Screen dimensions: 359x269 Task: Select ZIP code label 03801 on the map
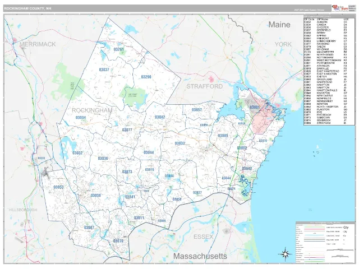pyautogui.click(x=254, y=107)
